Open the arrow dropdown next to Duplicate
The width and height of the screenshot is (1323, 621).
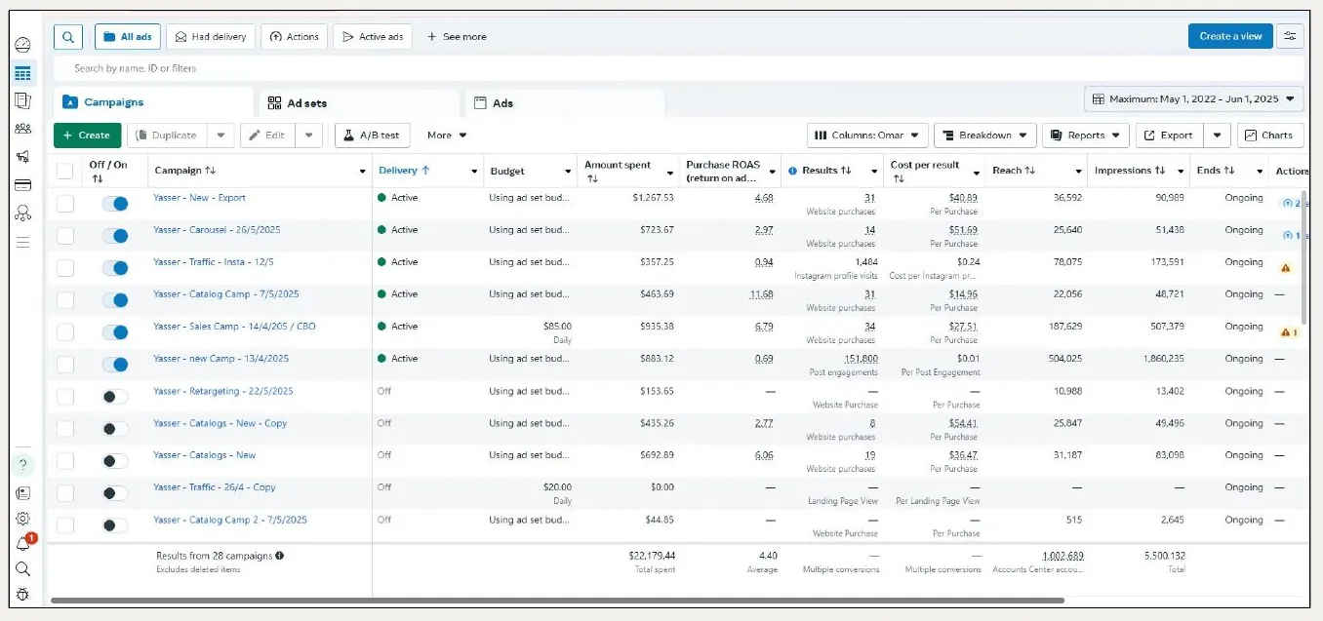[x=221, y=136]
